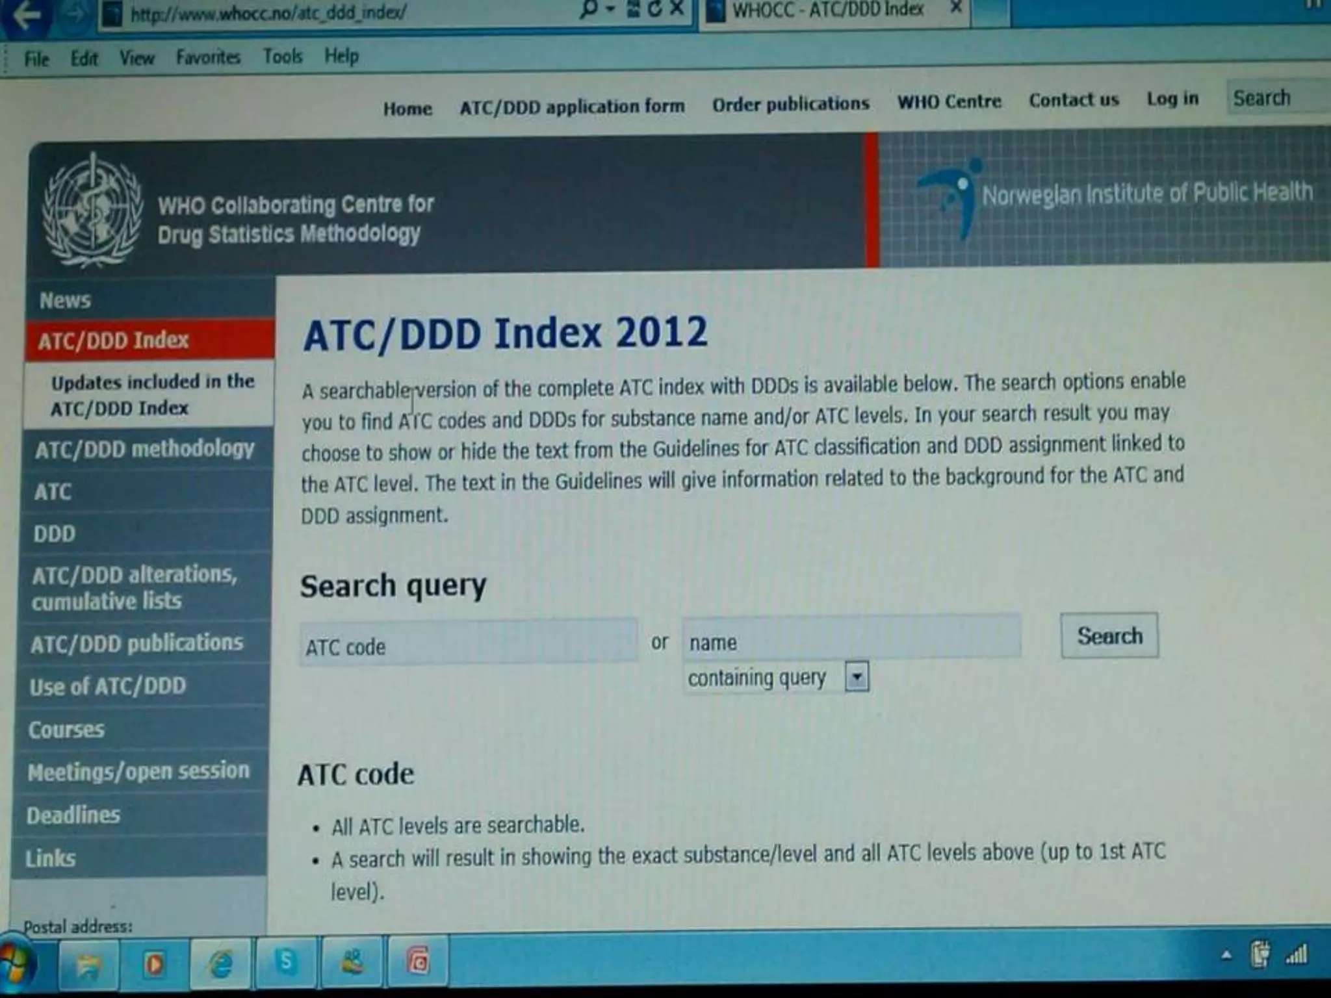Open the 'containing query' dropdown
Image resolution: width=1331 pixels, height=998 pixels.
857,677
